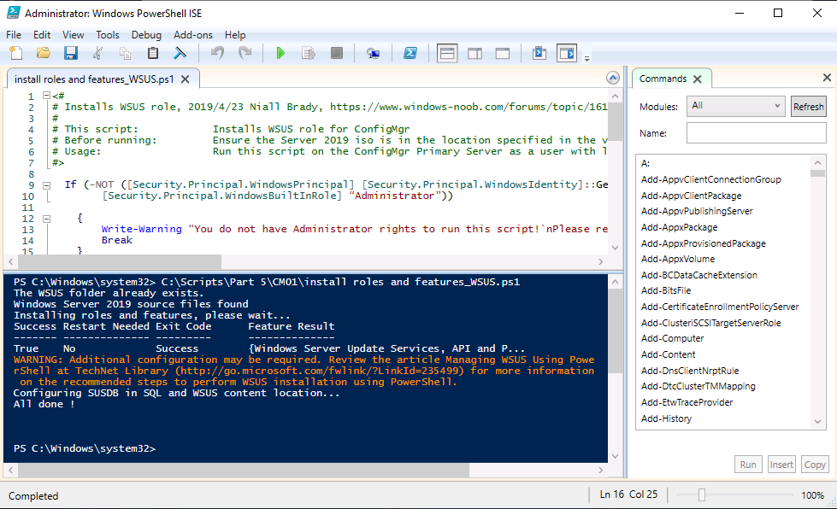
Task: Save the script using the floppy icon
Action: coord(70,53)
